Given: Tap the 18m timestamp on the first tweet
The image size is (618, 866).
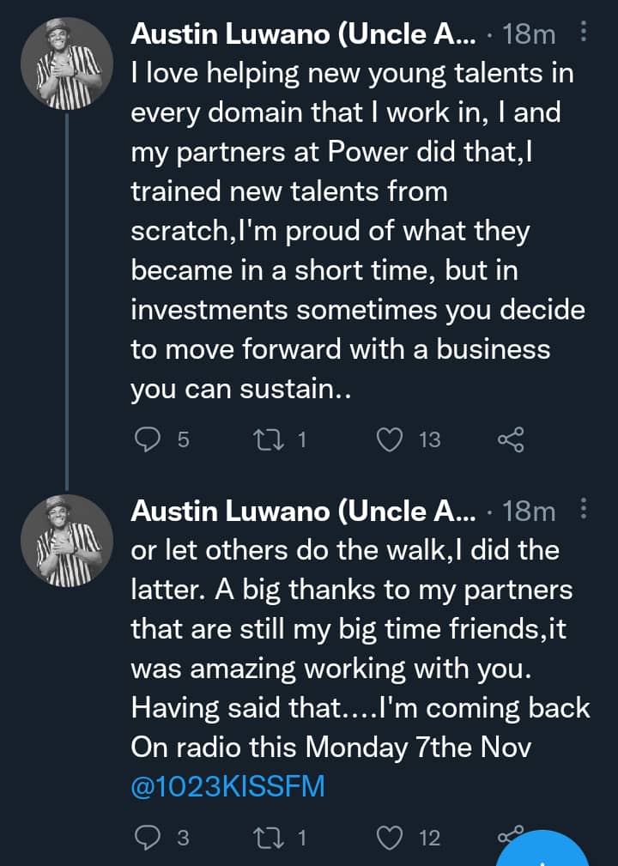Looking at the screenshot, I should [529, 34].
